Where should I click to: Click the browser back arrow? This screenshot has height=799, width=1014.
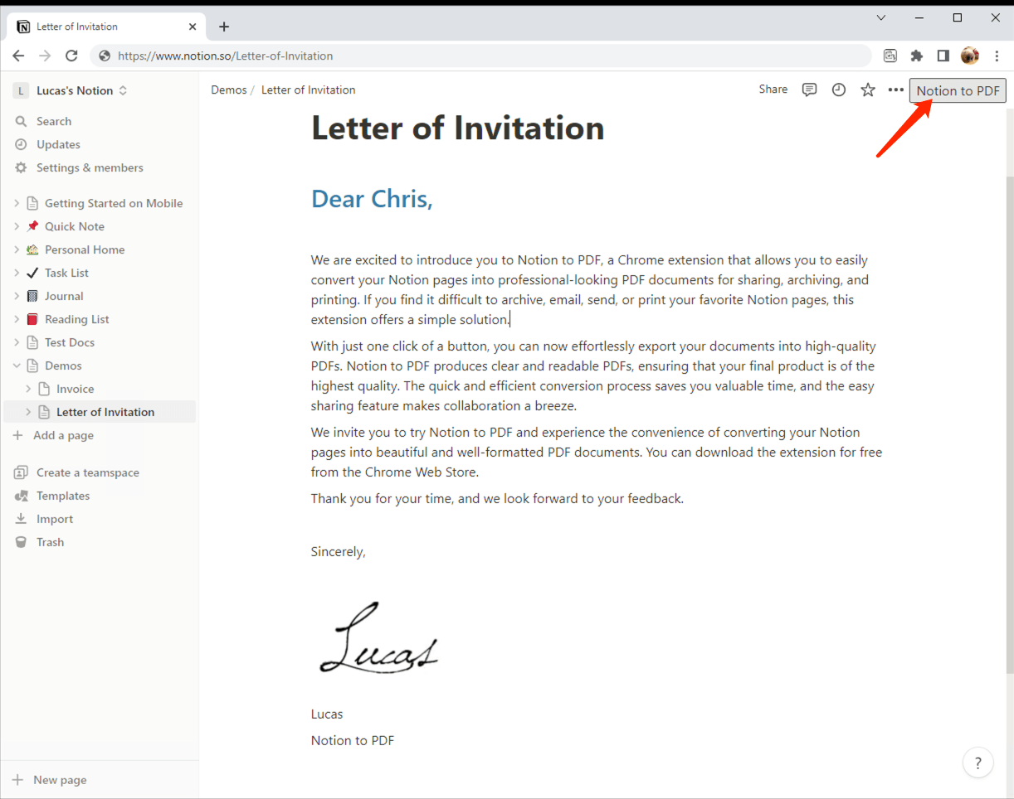[x=18, y=56]
